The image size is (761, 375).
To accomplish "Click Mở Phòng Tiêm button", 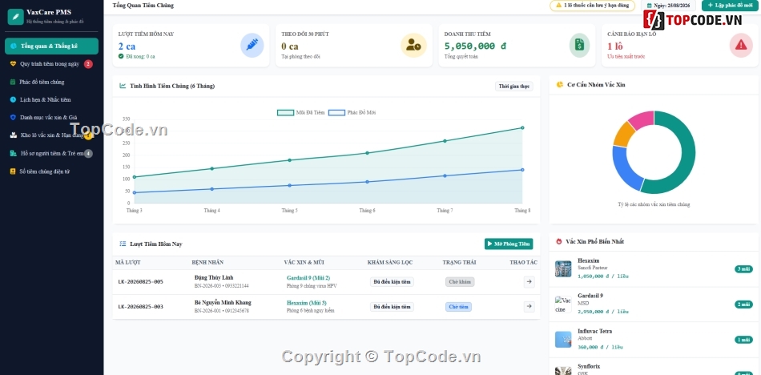I will pos(509,244).
